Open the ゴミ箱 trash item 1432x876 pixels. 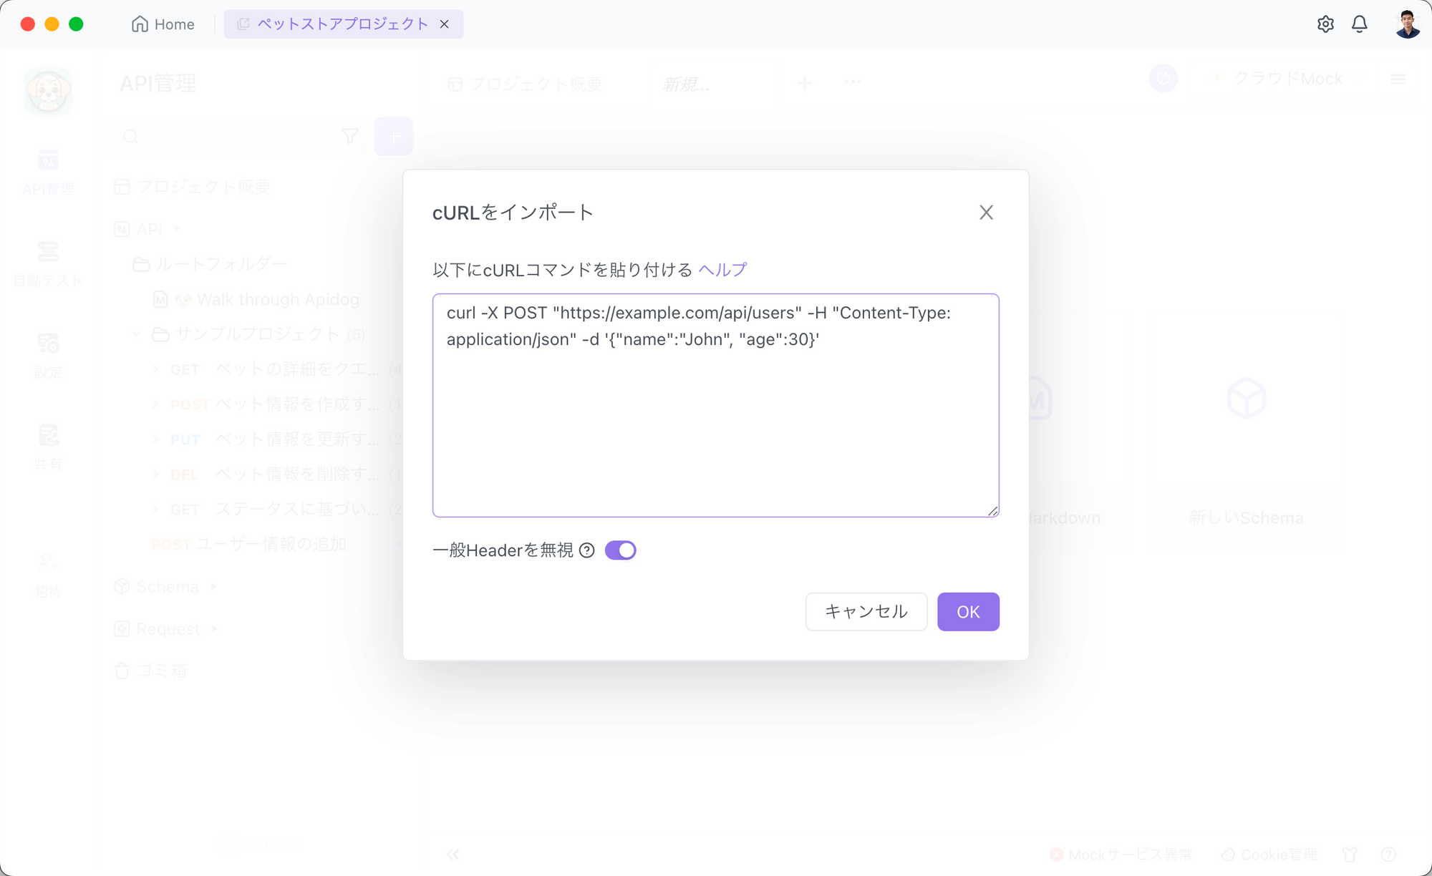150,671
